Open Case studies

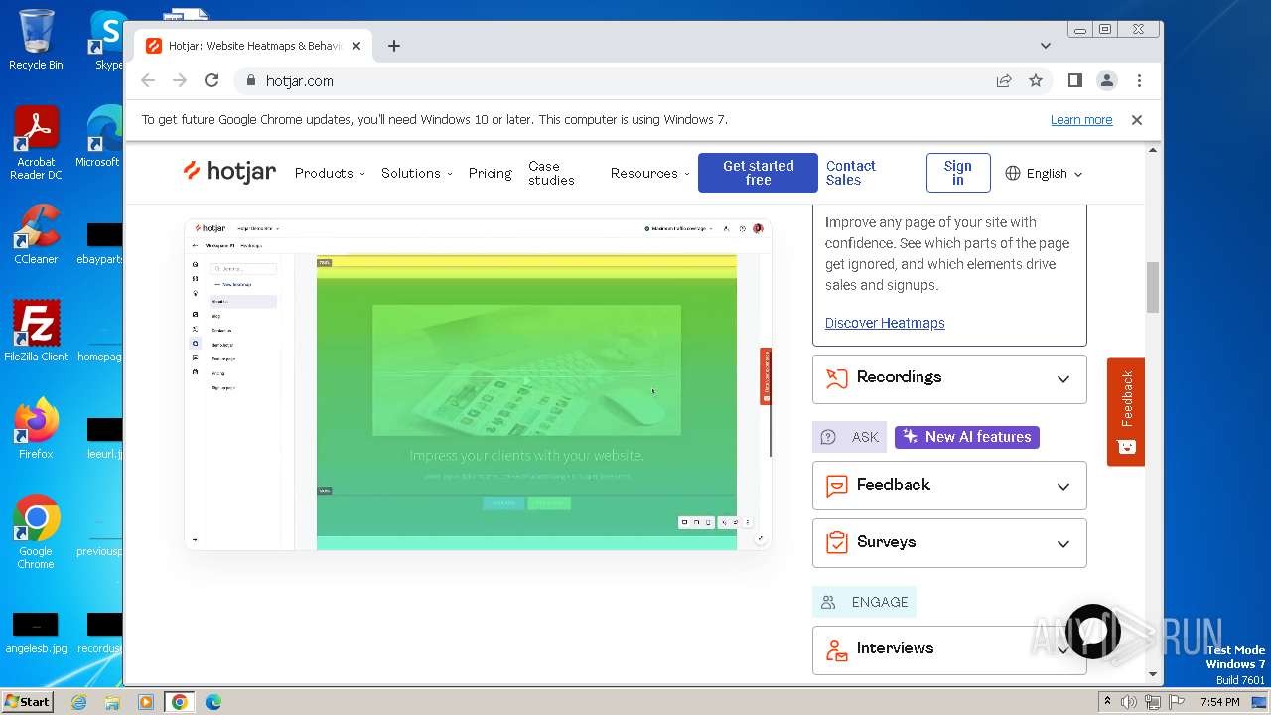click(552, 173)
